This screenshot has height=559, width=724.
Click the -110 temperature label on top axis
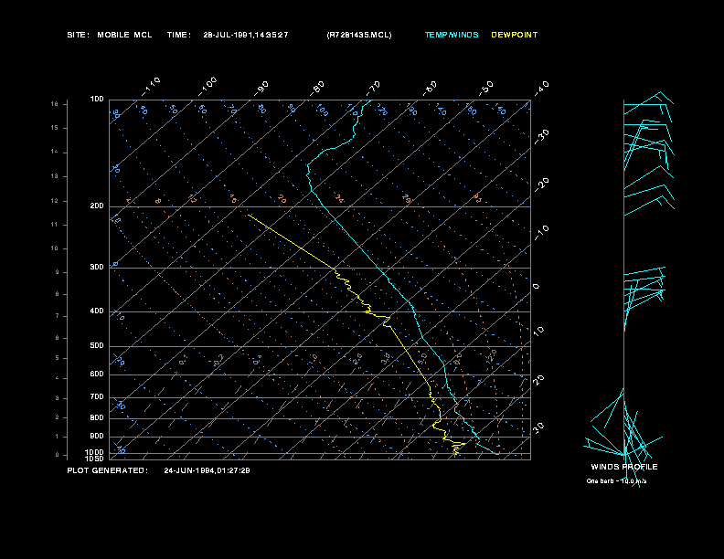pyautogui.click(x=152, y=84)
